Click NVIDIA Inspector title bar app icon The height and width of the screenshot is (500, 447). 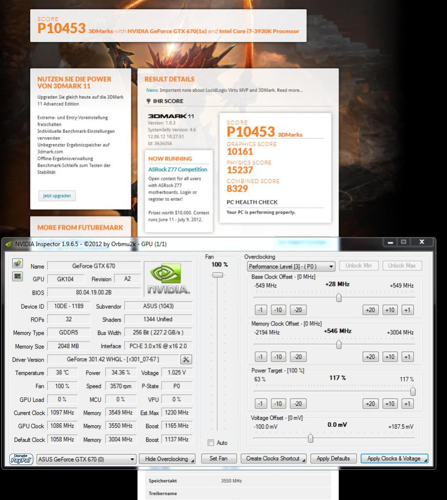(x=9, y=244)
